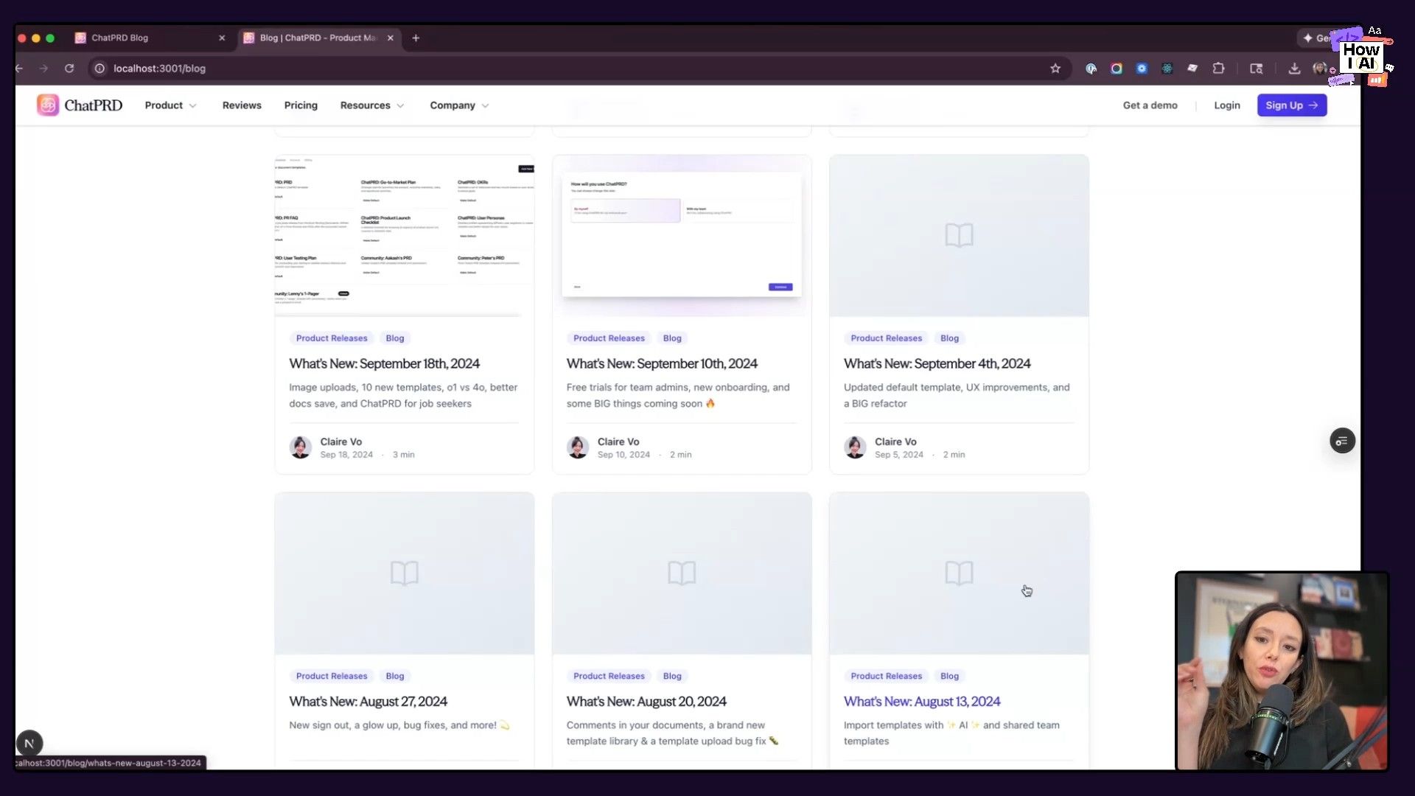The image size is (1415, 796).
Task: Close the Blog | ChatPRD - Product tab
Action: [391, 38]
